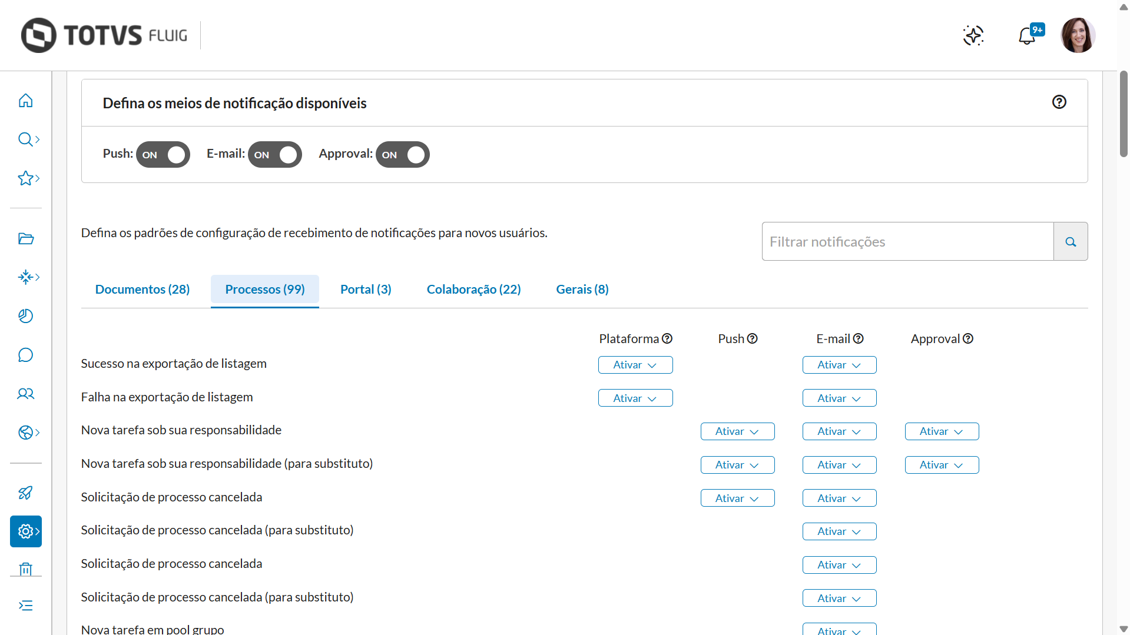Click the search button for notification filter
1130x635 pixels.
1071,241
